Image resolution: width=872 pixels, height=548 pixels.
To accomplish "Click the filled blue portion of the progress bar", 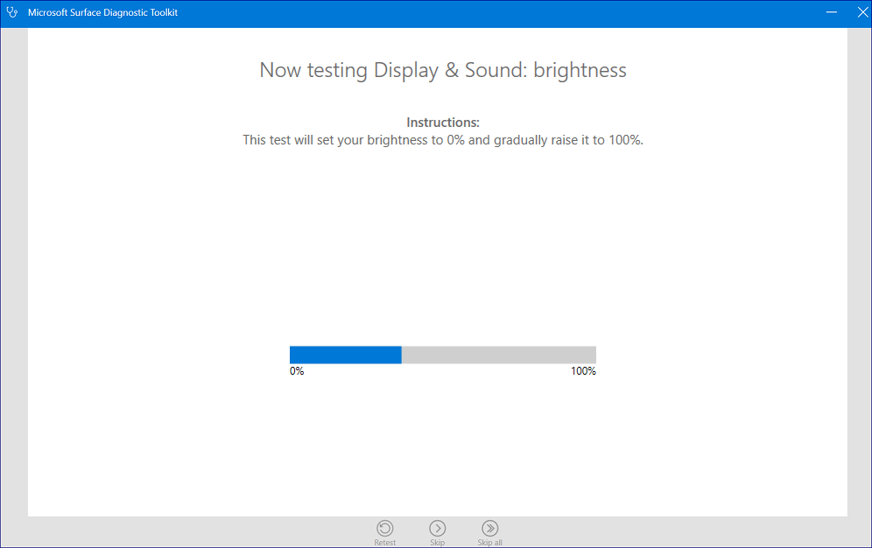I will (346, 355).
